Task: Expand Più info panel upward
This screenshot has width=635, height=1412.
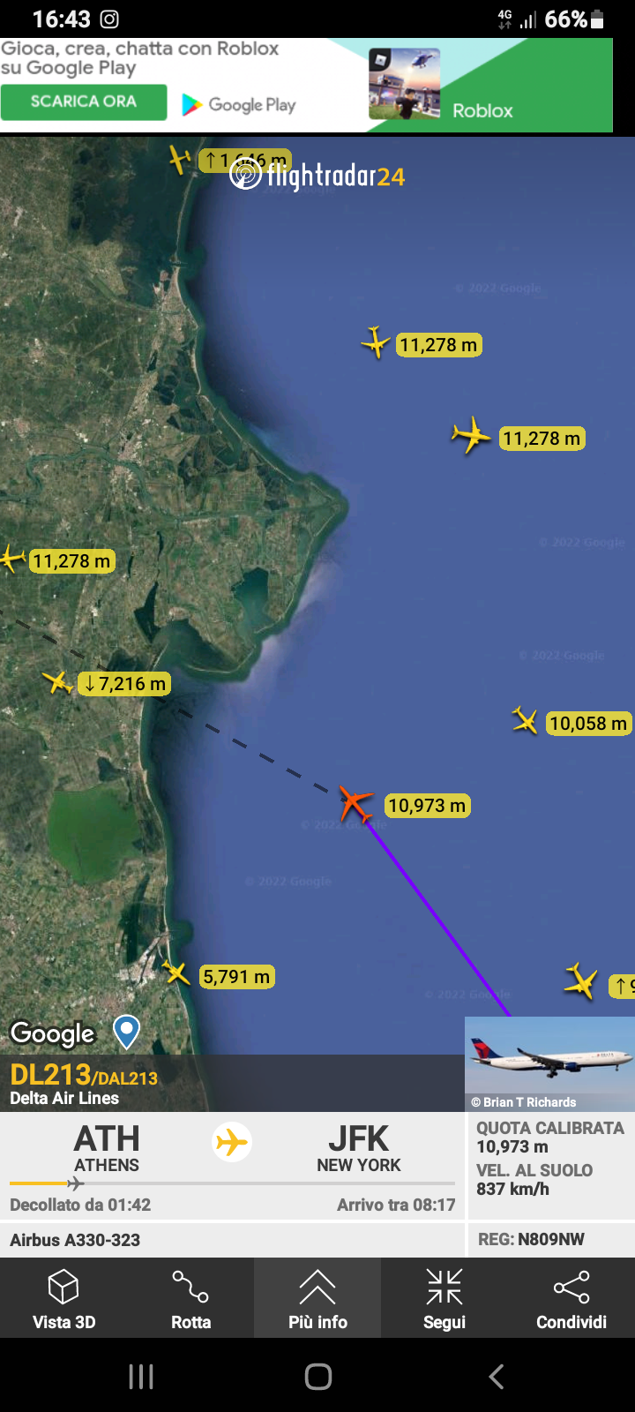Action: (317, 1297)
